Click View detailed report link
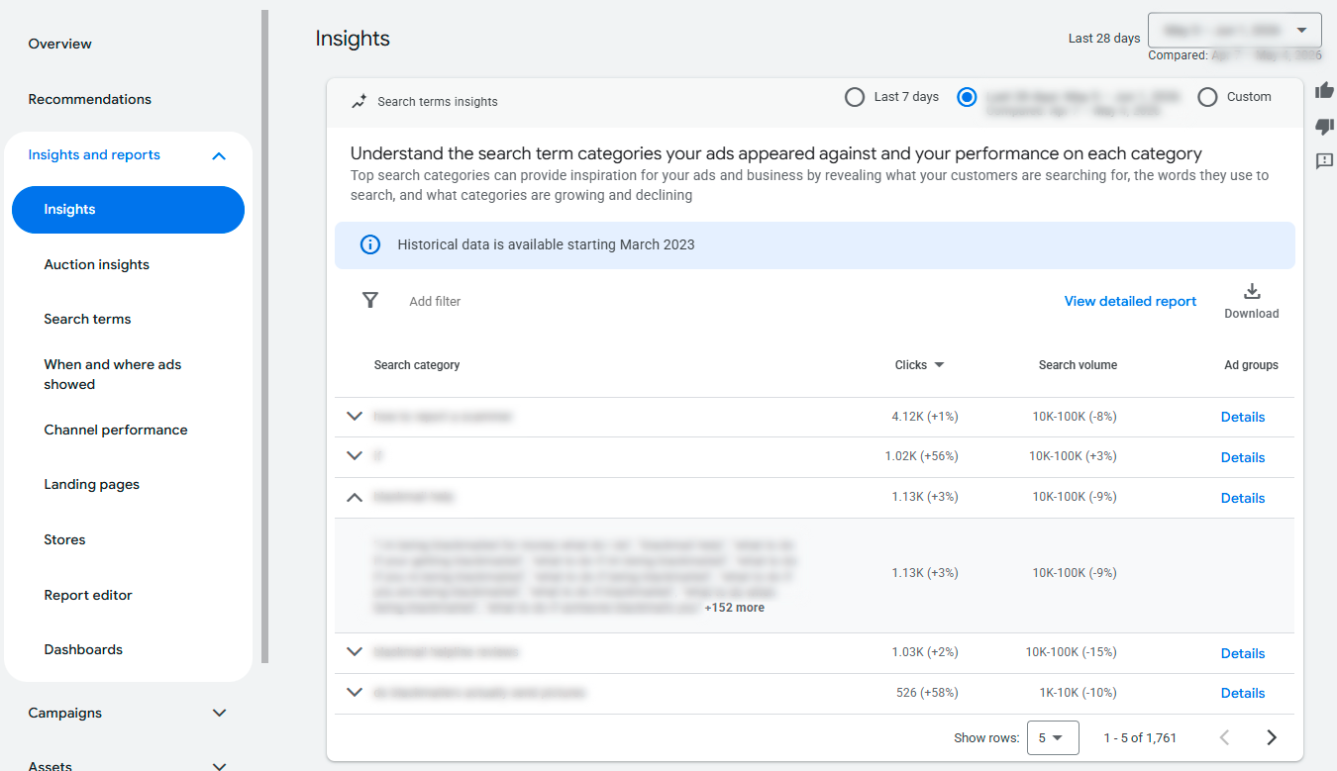The image size is (1337, 771). pos(1130,301)
